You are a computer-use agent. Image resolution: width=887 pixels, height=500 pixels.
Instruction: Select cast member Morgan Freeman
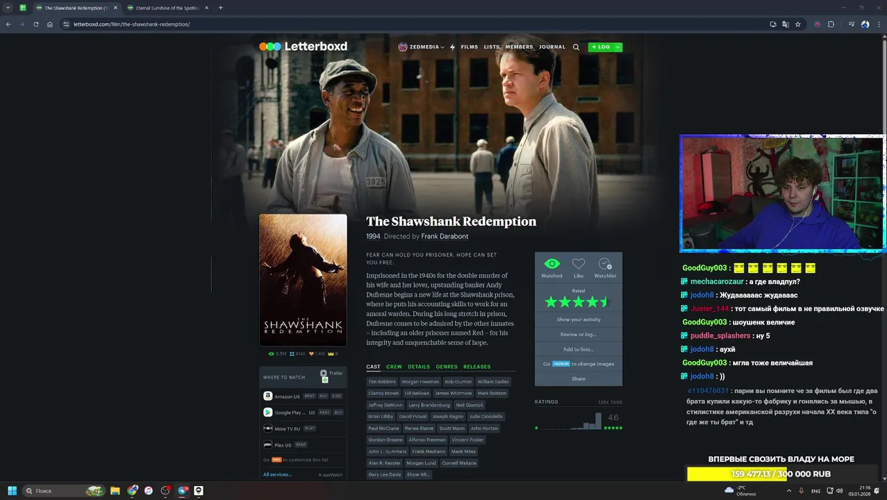pyautogui.click(x=420, y=381)
